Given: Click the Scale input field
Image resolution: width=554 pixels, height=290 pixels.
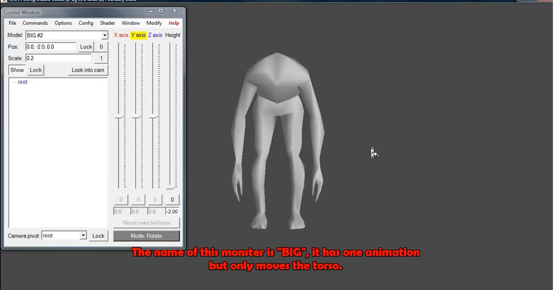Looking at the screenshot, I should point(58,58).
